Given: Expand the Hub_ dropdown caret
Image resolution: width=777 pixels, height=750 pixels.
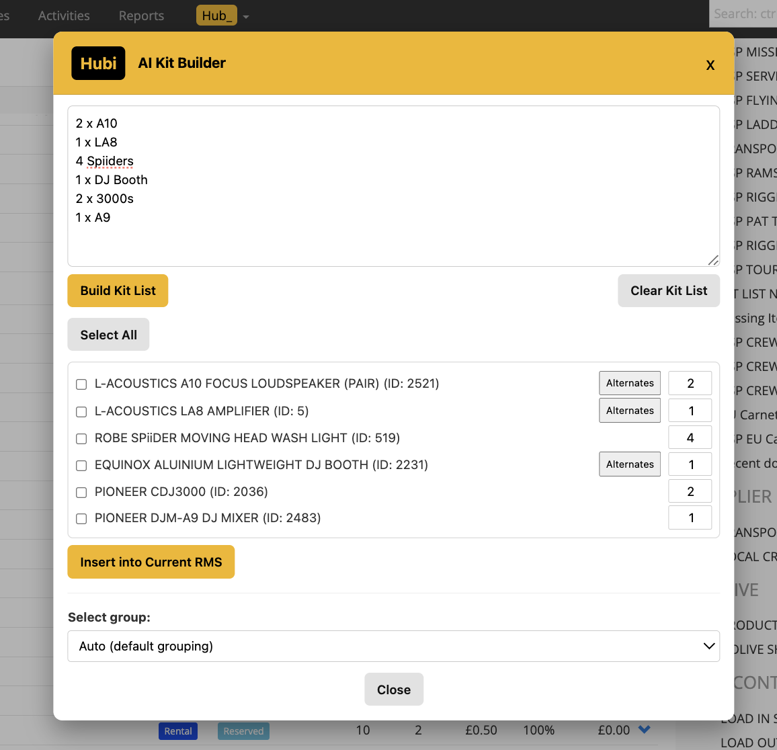Looking at the screenshot, I should (246, 17).
